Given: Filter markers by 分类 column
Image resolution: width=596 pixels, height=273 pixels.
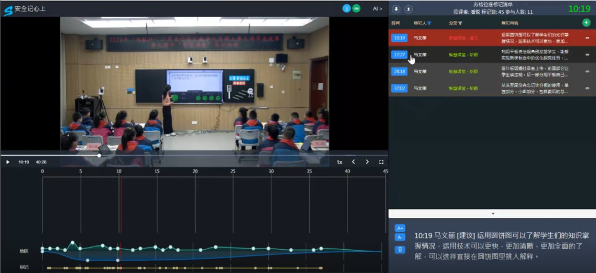Looking at the screenshot, I should (460, 23).
